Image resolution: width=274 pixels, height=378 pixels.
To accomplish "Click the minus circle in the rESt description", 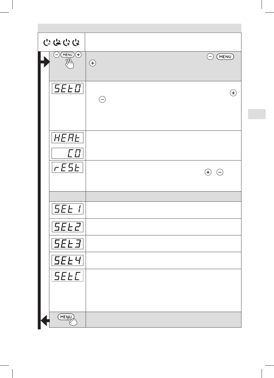I will [219, 172].
